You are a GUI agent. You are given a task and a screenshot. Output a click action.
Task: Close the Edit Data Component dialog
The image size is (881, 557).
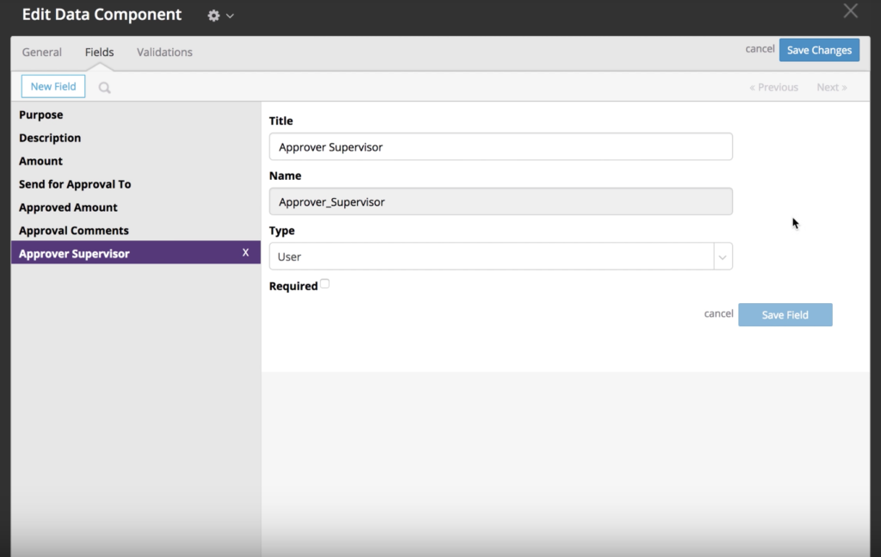click(850, 11)
